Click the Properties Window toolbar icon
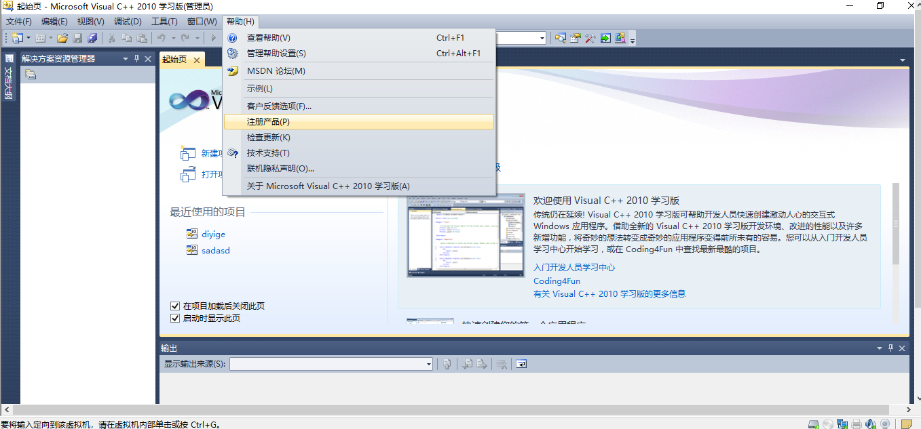Image resolution: width=921 pixels, height=429 pixels. [x=576, y=38]
